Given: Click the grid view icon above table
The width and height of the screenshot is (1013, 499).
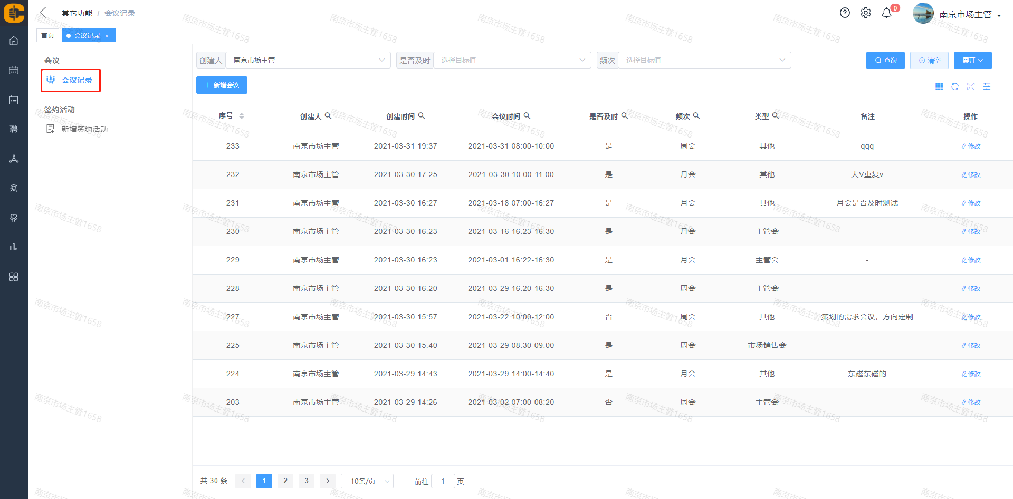Looking at the screenshot, I should click(939, 87).
